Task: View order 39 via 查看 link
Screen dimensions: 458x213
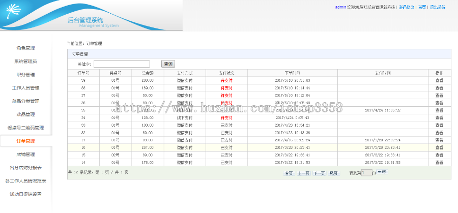Action: pos(439,80)
